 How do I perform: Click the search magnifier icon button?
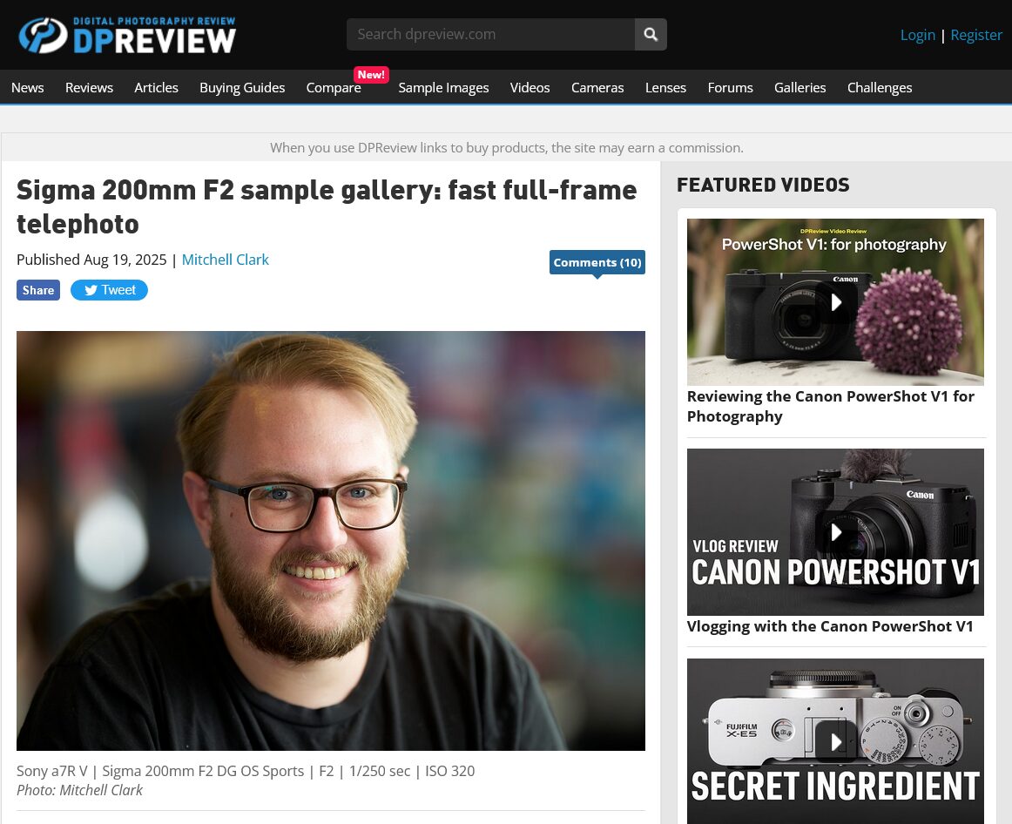point(651,34)
